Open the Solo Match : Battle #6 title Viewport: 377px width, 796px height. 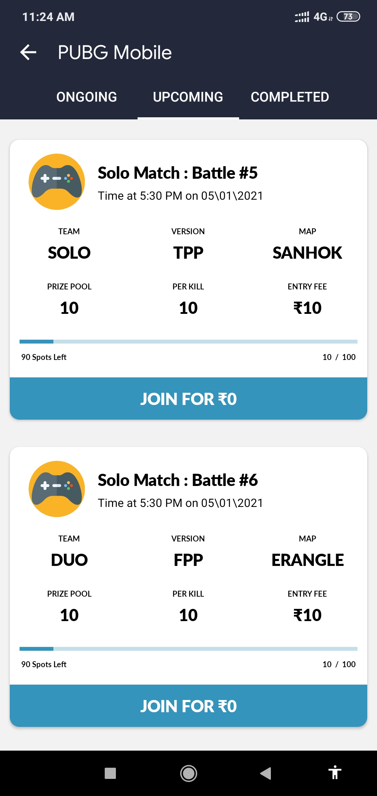pyautogui.click(x=178, y=480)
